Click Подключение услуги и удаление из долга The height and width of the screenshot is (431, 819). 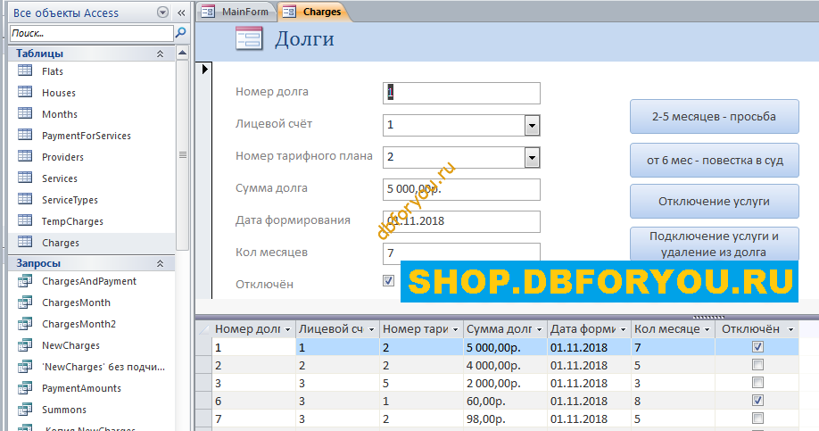[714, 244]
